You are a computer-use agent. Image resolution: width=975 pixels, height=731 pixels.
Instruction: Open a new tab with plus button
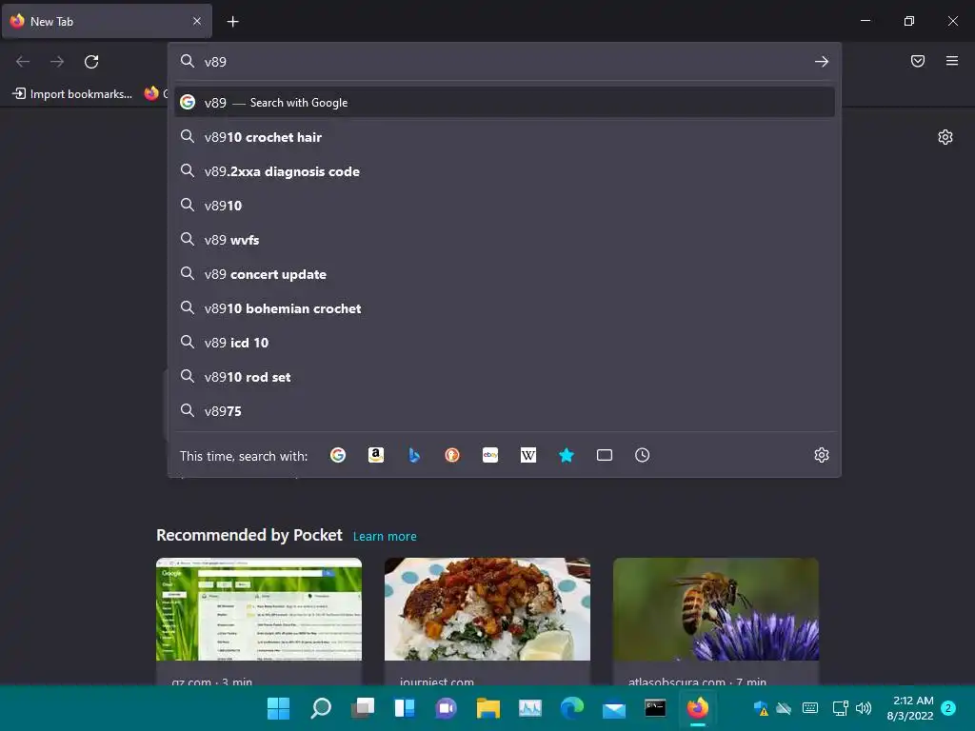(x=232, y=22)
